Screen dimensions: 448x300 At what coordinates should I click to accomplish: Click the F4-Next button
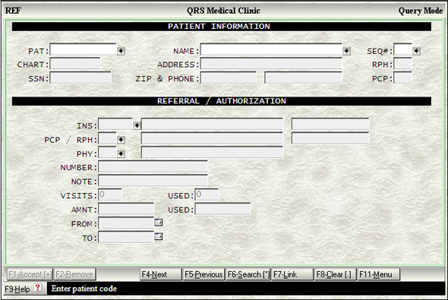point(161,274)
